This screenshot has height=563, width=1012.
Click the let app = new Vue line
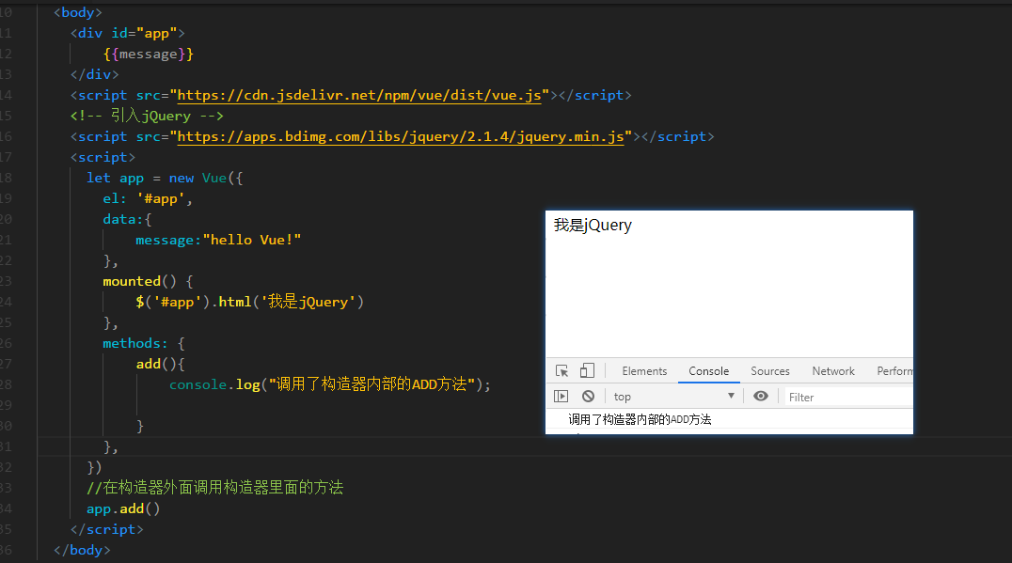click(165, 178)
